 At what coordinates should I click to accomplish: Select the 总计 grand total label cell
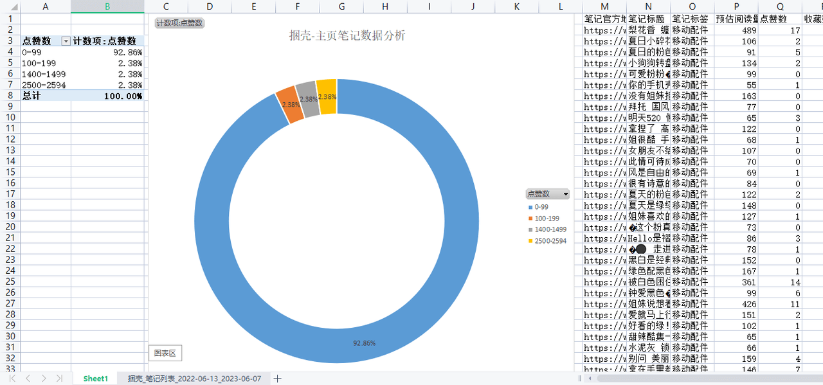pos(45,96)
